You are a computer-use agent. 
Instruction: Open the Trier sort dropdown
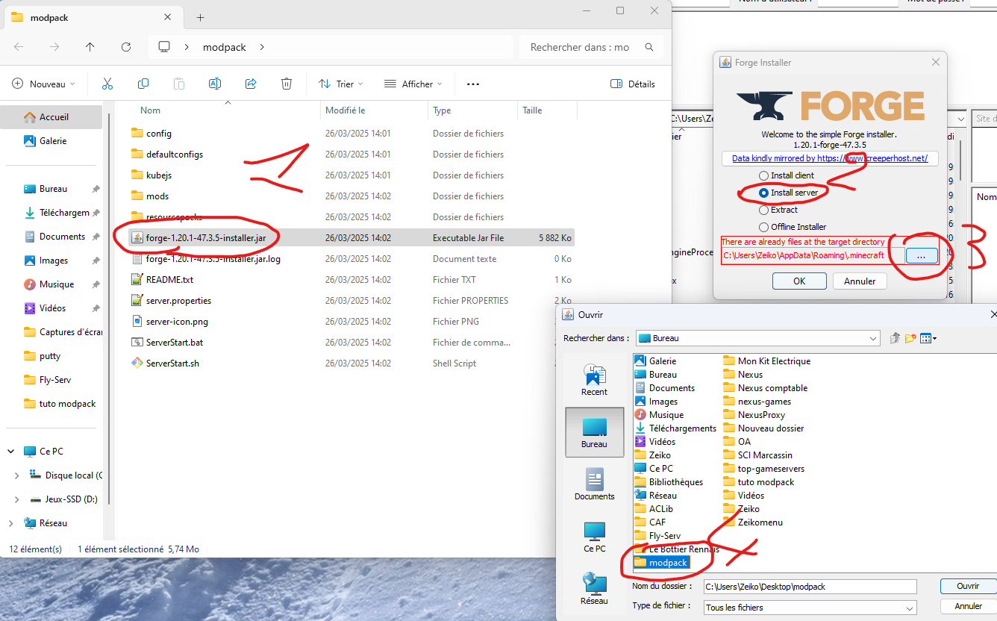(x=341, y=84)
